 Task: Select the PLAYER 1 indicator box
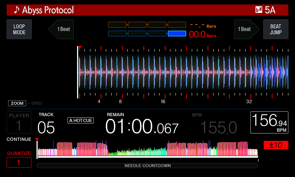(x=19, y=122)
